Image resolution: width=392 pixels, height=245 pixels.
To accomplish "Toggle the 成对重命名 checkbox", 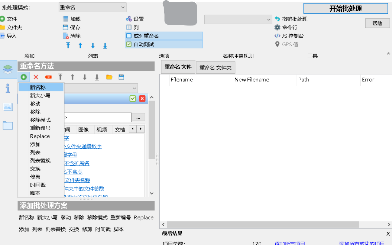I will pyautogui.click(x=129, y=36).
